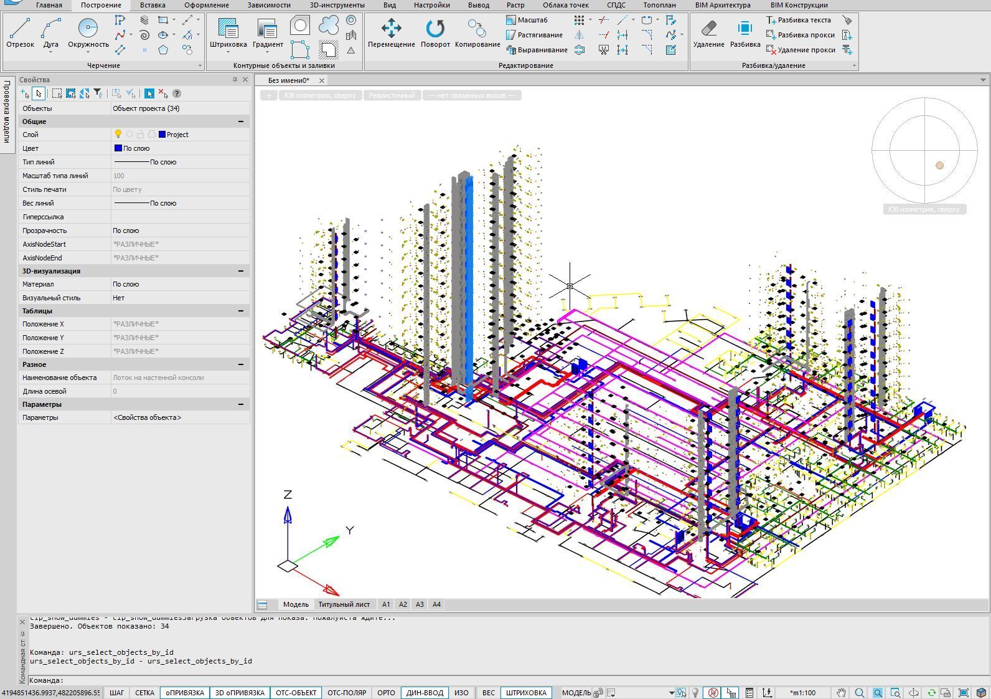991x699 pixels.
Task: Switch to the A1 layout tab
Action: (386, 604)
